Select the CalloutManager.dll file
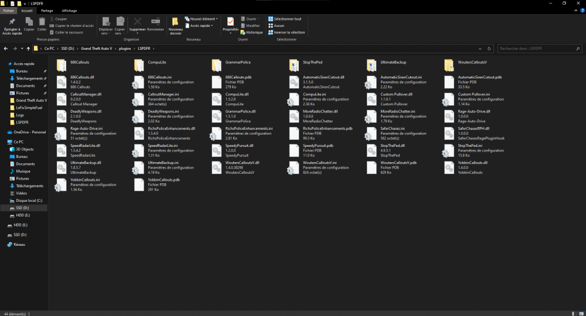 79,99
